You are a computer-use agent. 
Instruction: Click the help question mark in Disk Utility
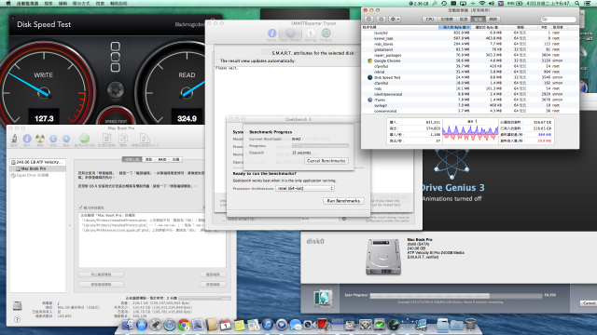17,319
